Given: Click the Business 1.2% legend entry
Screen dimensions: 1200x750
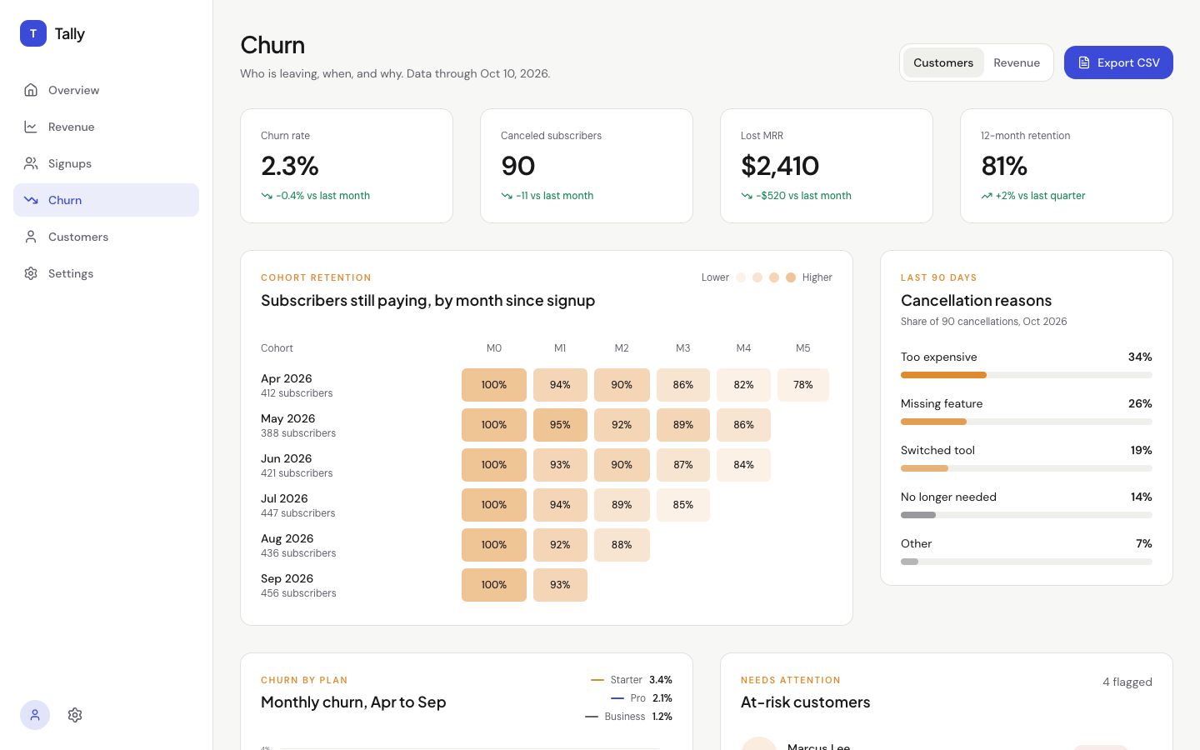Looking at the screenshot, I should (x=628, y=717).
